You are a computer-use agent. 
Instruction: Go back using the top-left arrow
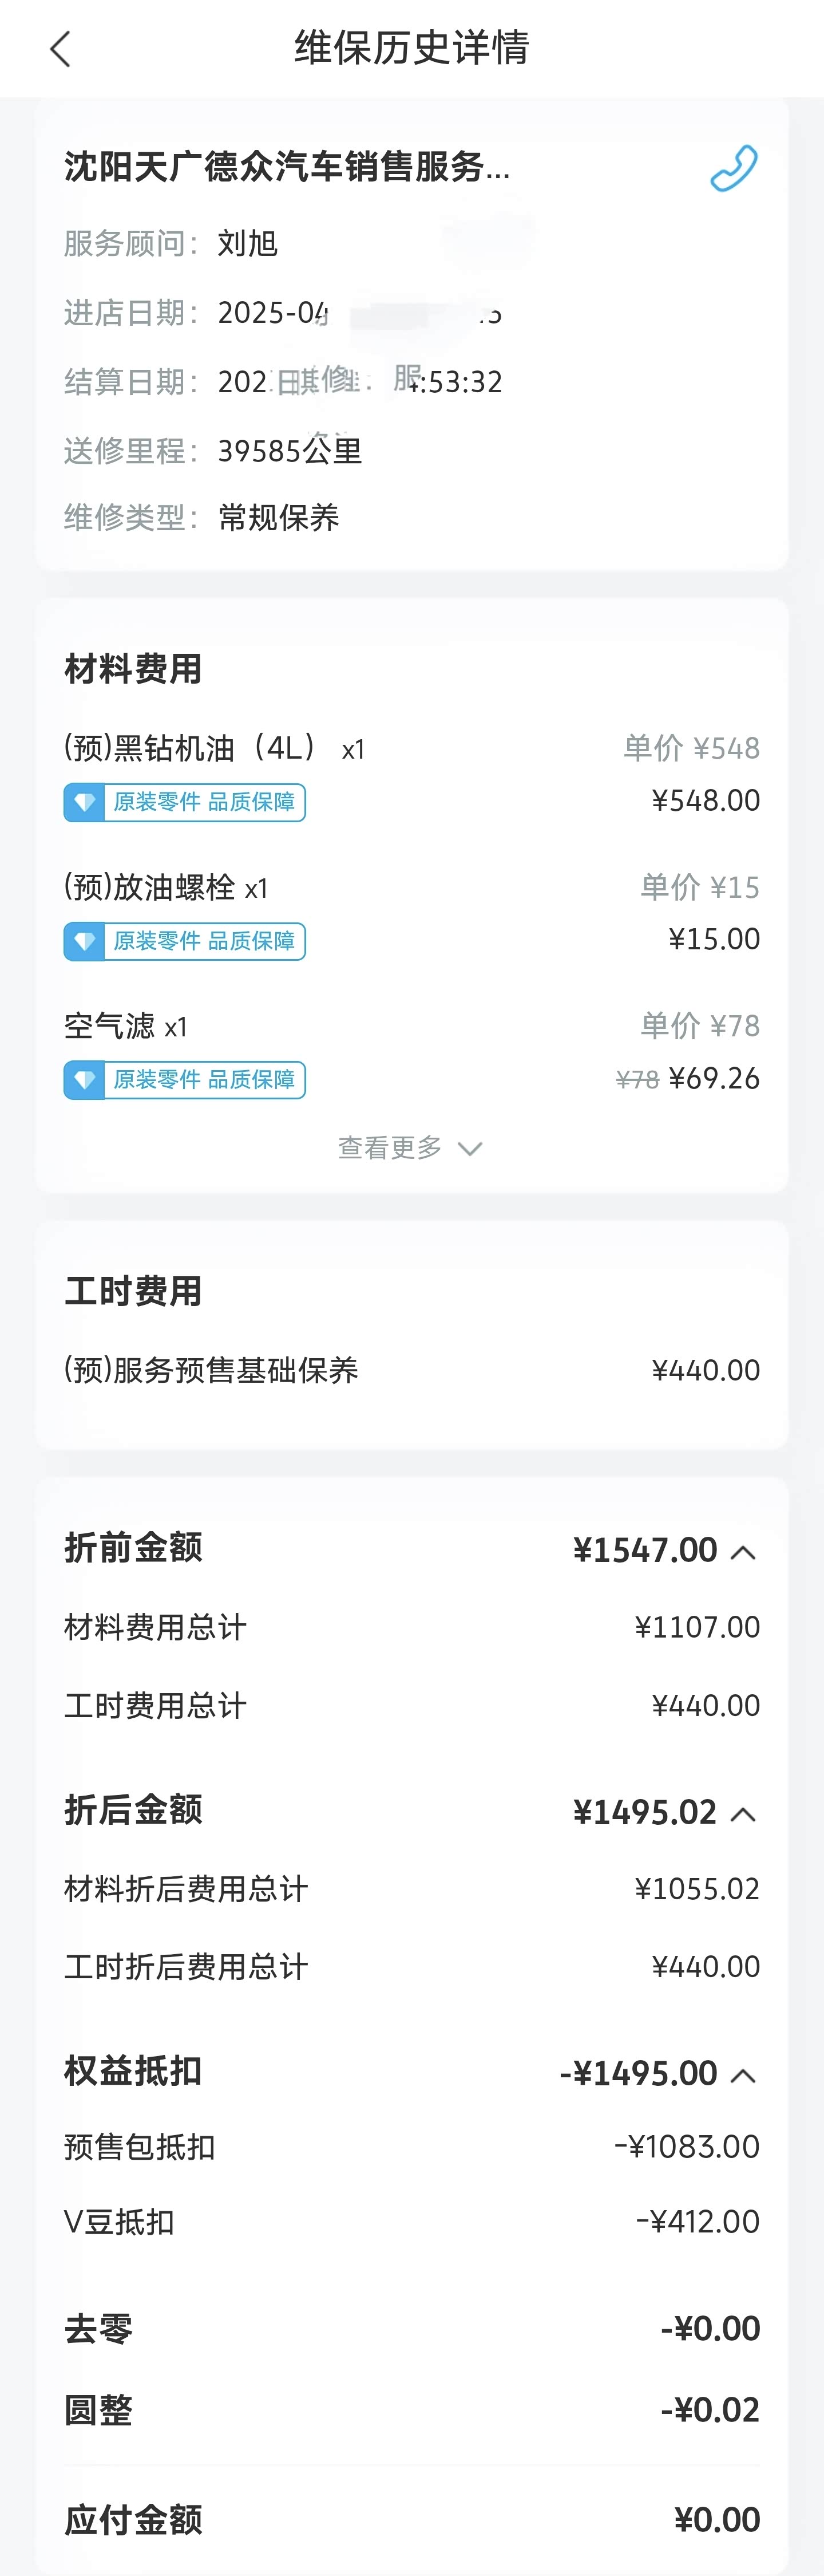click(x=61, y=48)
